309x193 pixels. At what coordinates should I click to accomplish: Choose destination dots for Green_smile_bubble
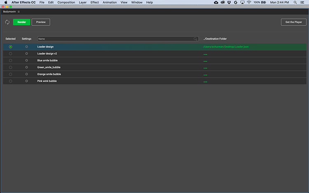205,68
